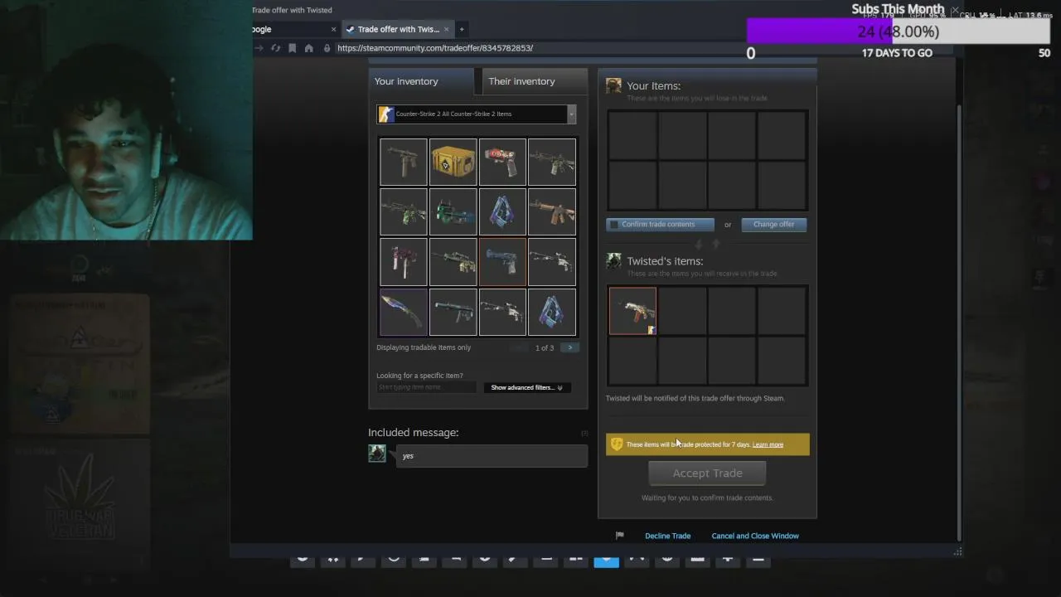Click the forward navigation arrow

point(259,48)
